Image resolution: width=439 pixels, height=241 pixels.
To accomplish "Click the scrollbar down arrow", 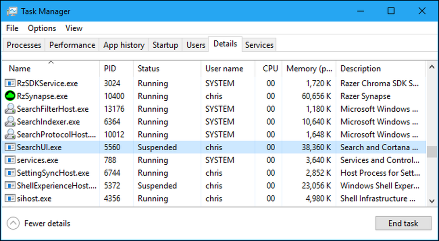I will tap(432, 201).
